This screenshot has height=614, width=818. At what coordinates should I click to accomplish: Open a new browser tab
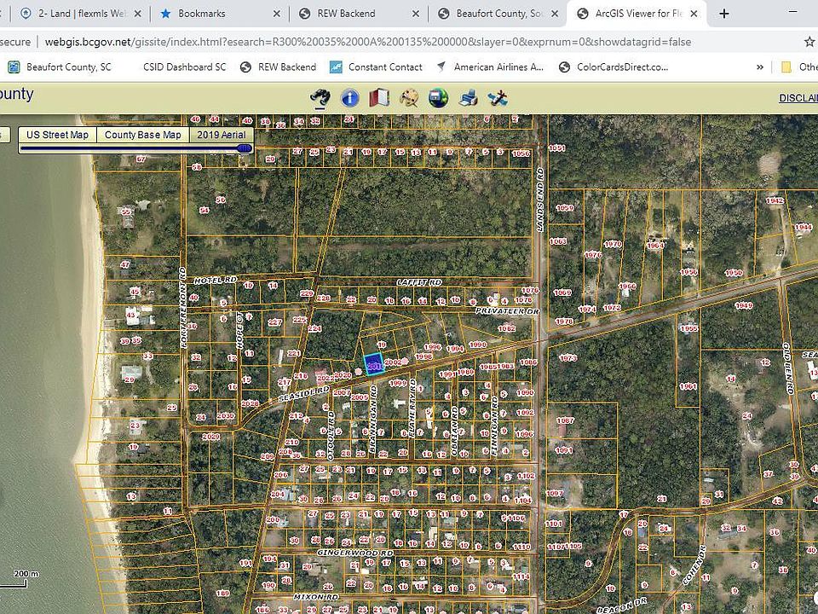tap(724, 14)
